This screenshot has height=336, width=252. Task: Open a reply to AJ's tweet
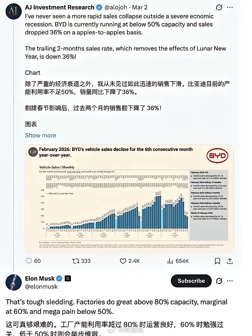[x=29, y=261]
